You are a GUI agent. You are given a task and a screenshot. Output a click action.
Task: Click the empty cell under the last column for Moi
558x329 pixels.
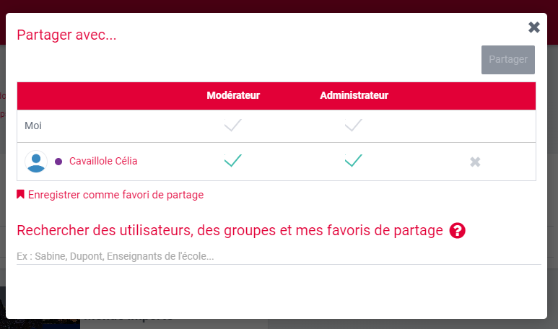475,126
